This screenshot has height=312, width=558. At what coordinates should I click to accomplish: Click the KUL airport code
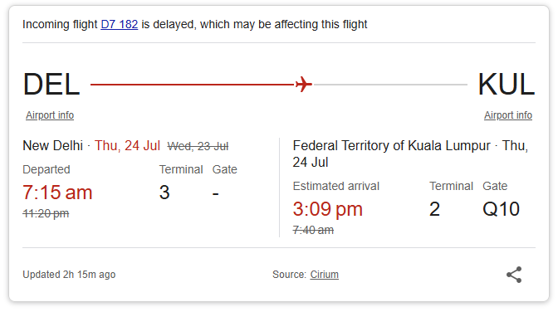point(506,85)
